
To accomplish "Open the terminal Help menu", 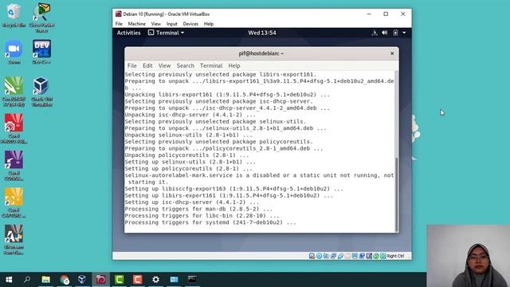I will tap(233, 65).
